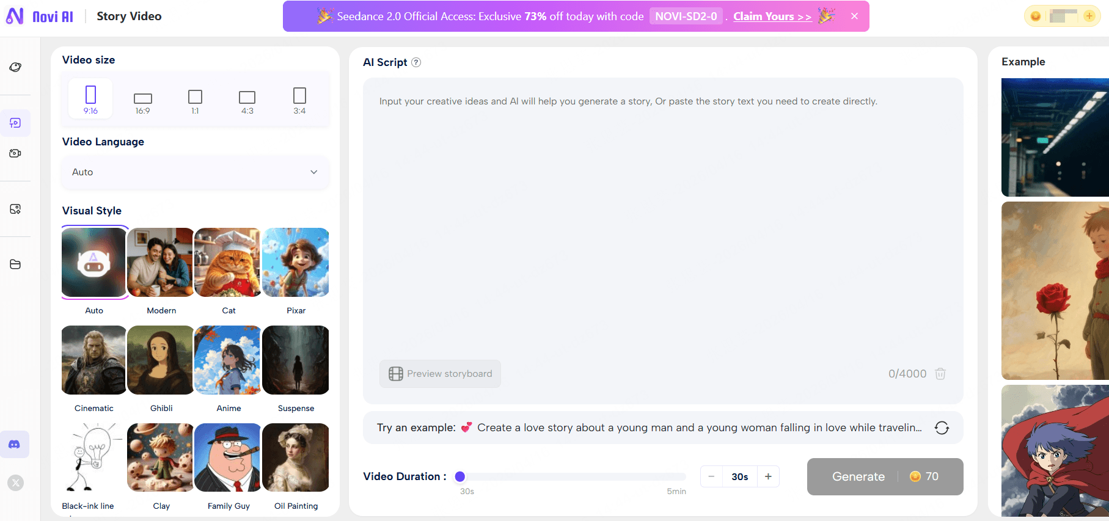
Task: Click the AI Script help question-mark icon
Action: click(416, 62)
